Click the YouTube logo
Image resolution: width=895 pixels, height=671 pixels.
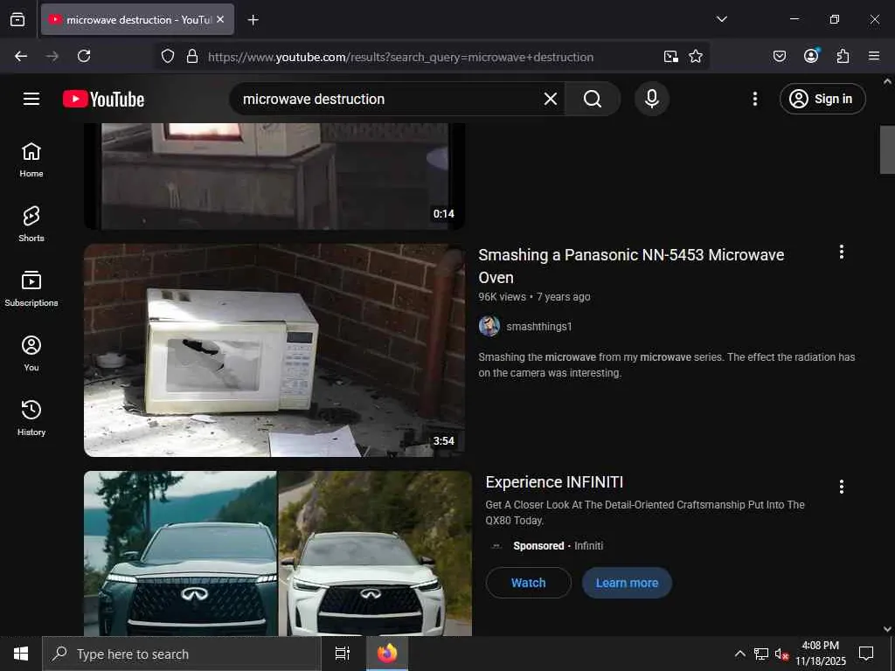tap(103, 100)
